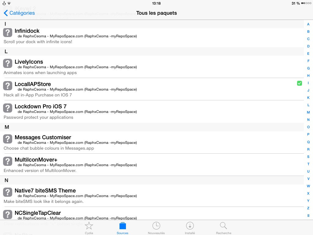
Task: Open the Recherche search tab
Action: 223,228
